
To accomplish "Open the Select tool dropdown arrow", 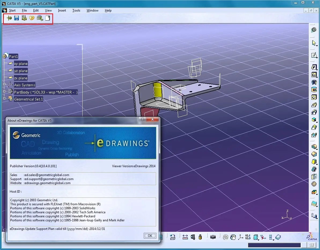I will pyautogui.click(x=317, y=46).
